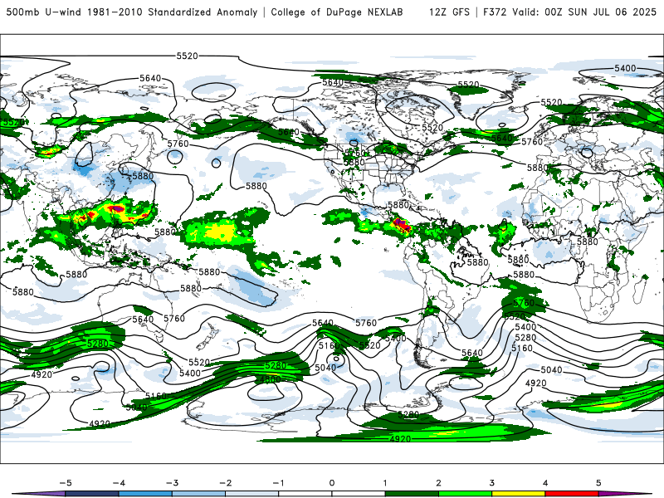Image resolution: width=664 pixels, height=498 pixels.
Task: Select the 'SUN JUL 06 2025' valid date
Action: (612, 12)
